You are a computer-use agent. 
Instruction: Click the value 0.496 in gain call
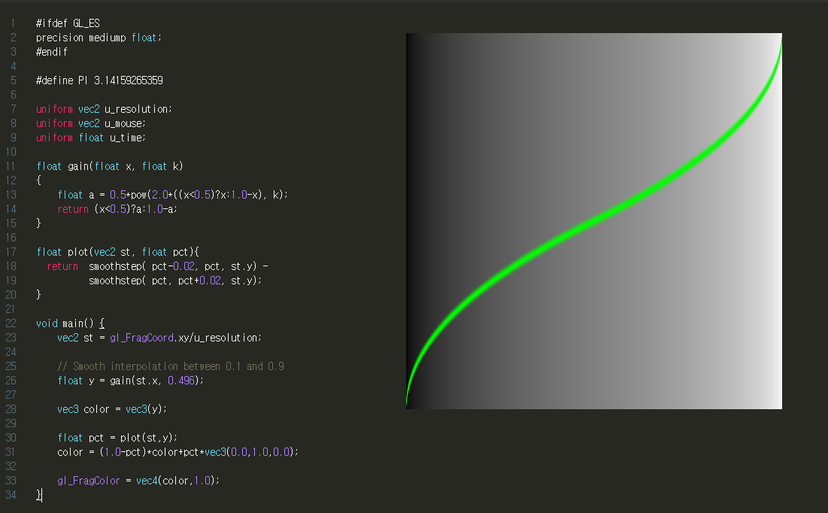[x=181, y=381]
